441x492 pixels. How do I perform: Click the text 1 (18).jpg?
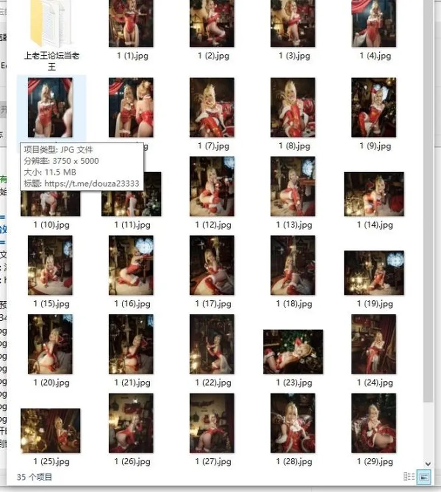(294, 303)
